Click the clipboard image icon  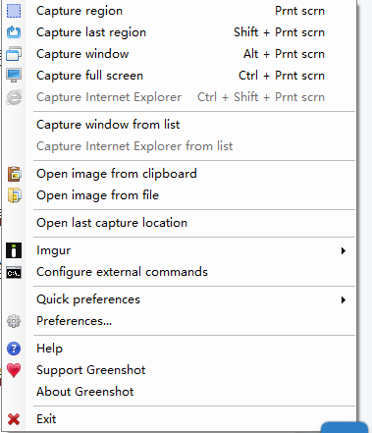tap(14, 174)
